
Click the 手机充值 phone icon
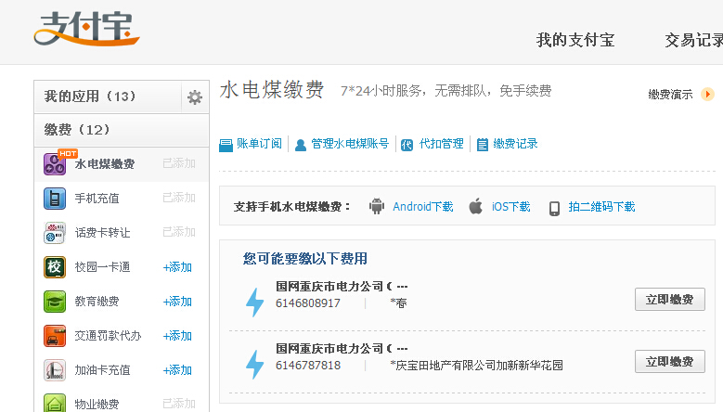55,199
